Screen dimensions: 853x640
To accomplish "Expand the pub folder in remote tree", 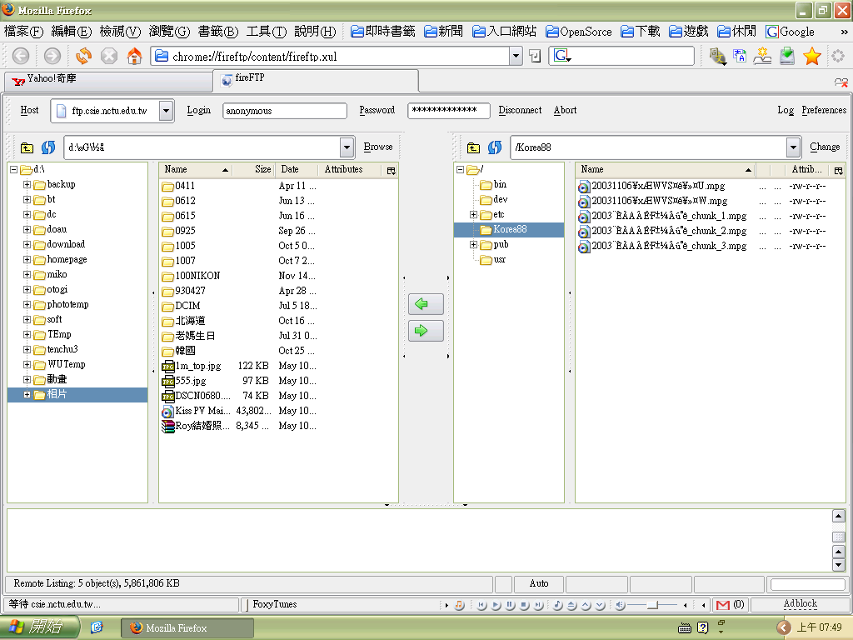I will point(474,244).
